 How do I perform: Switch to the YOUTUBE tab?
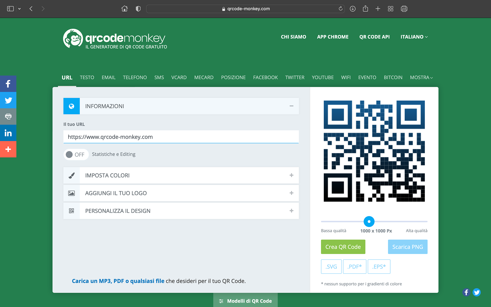(x=323, y=78)
